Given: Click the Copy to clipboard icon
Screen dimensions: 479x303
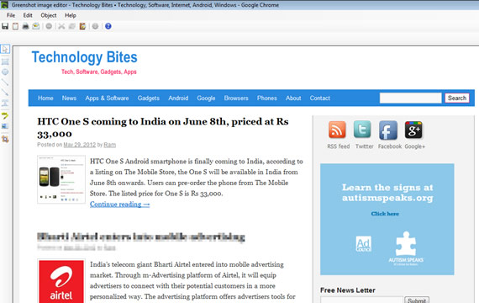Looking at the screenshot, I should pyautogui.click(x=15, y=26).
